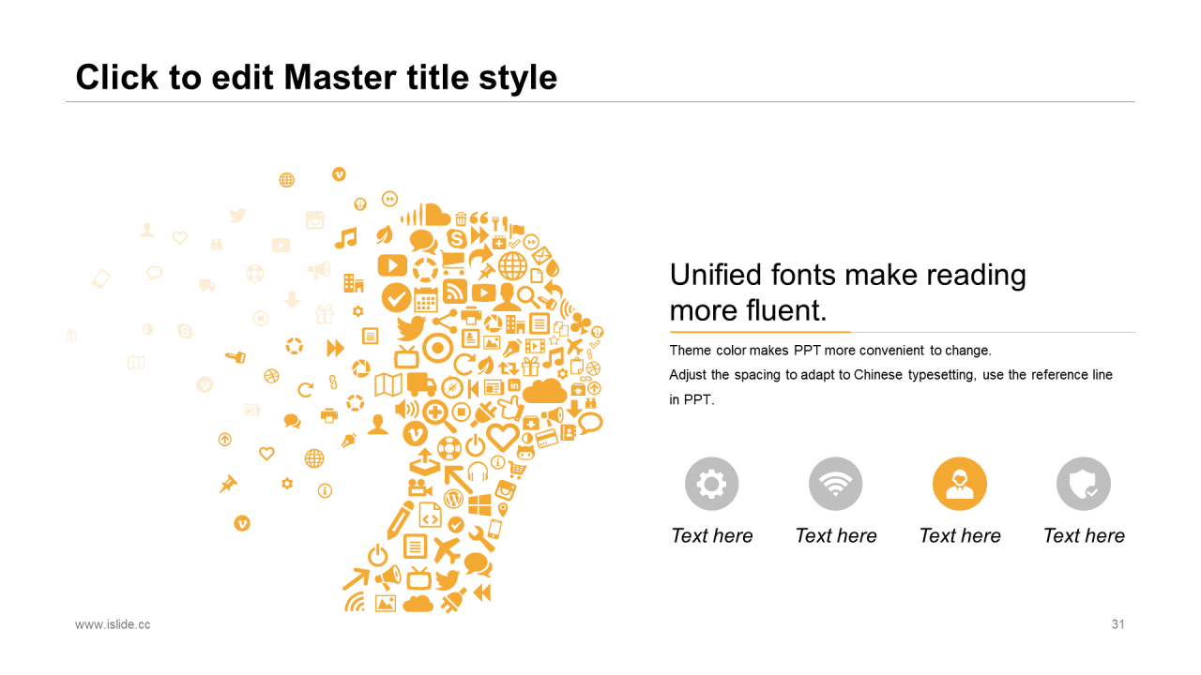
Task: Open the www.islide.cc footer link
Action: click(113, 624)
